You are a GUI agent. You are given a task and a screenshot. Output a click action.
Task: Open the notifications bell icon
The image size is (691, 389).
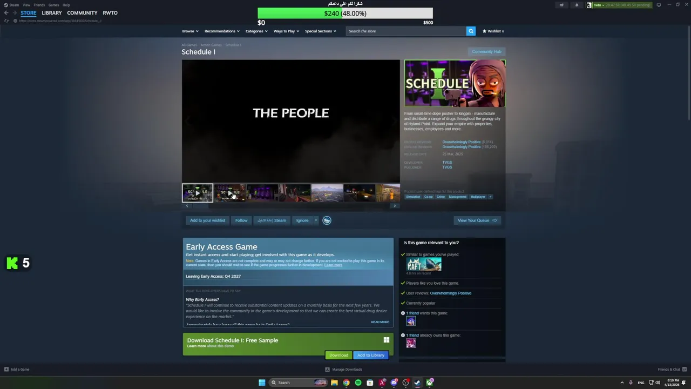pos(577,5)
